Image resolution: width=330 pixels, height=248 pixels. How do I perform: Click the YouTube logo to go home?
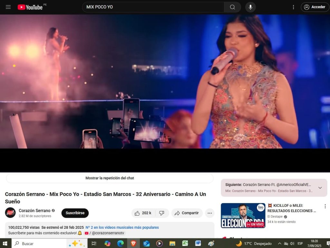tap(30, 7)
